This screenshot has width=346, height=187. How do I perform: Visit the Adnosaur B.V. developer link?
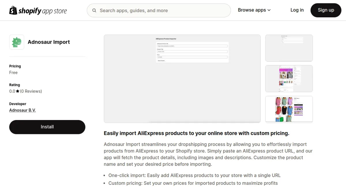pos(22,110)
